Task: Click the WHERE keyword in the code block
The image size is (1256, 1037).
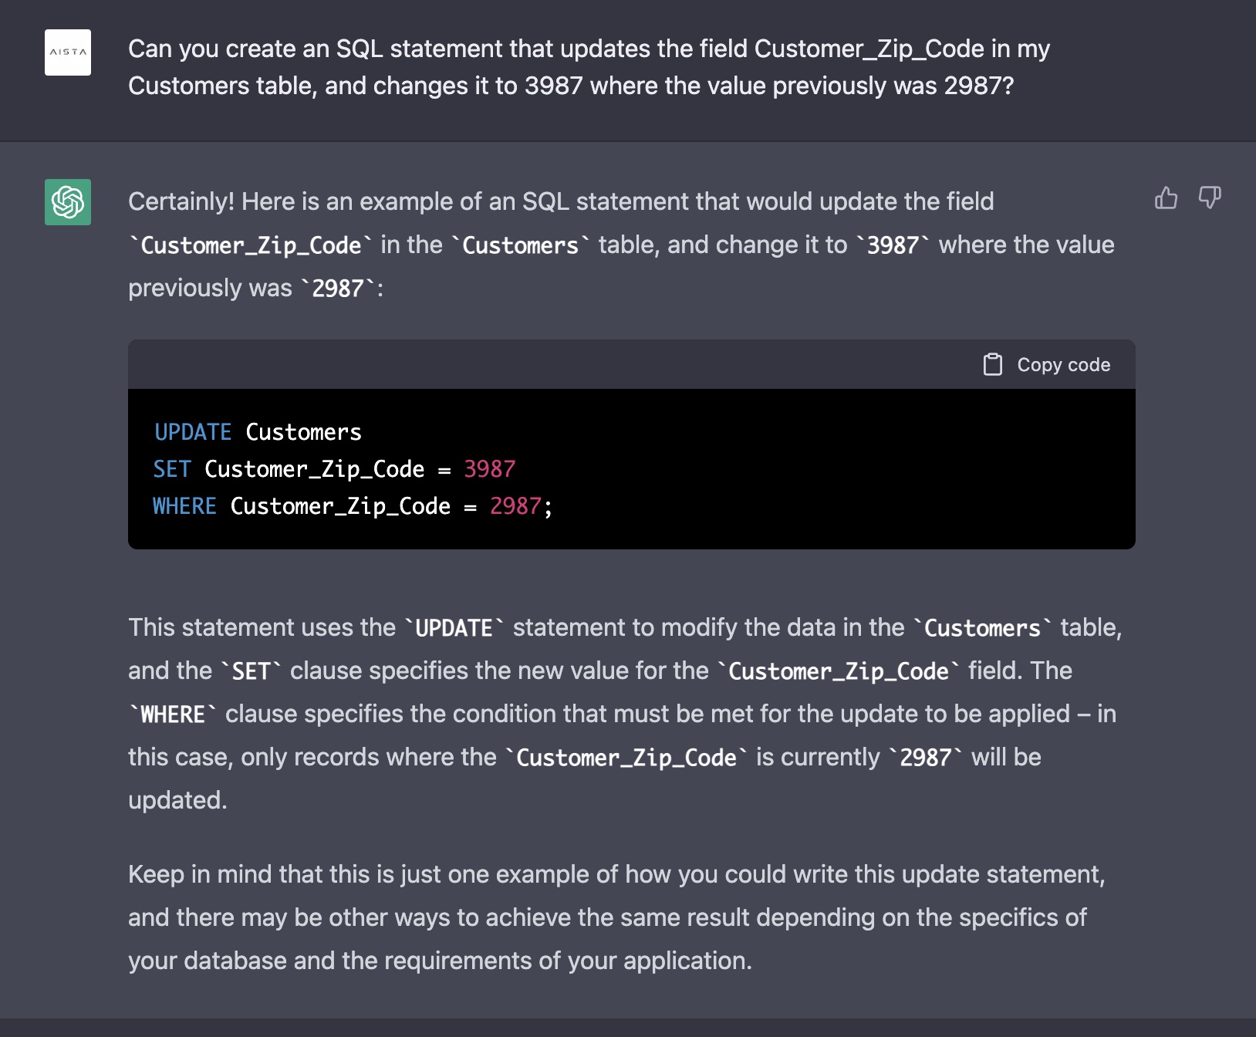Action: pyautogui.click(x=184, y=506)
